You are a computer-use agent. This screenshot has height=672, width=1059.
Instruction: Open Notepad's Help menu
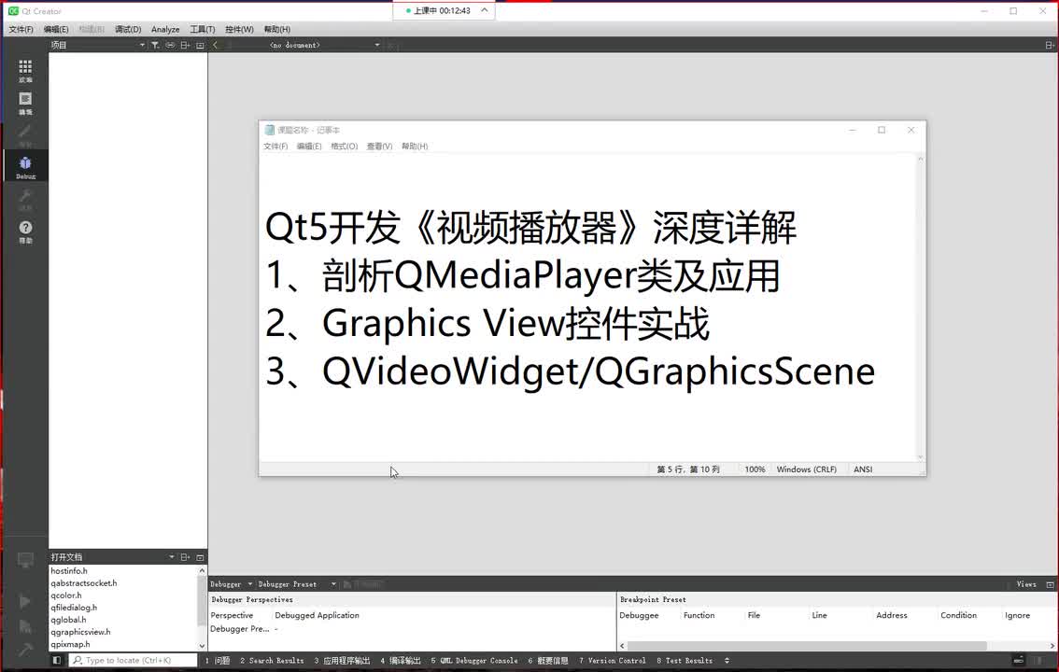[x=415, y=147]
